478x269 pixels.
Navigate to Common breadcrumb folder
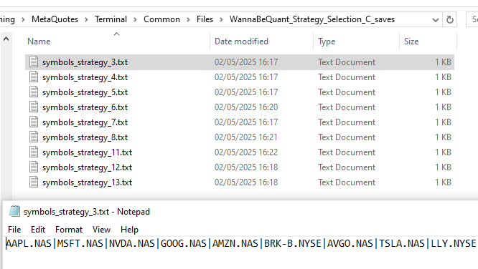[161, 19]
